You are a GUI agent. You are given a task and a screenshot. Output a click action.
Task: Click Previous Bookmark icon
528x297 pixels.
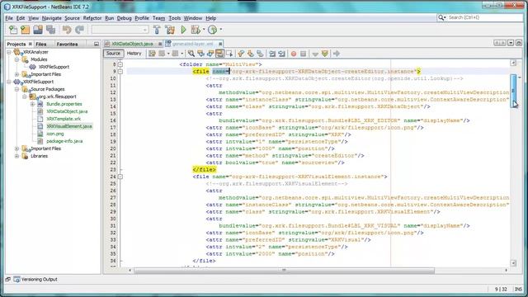(241, 54)
